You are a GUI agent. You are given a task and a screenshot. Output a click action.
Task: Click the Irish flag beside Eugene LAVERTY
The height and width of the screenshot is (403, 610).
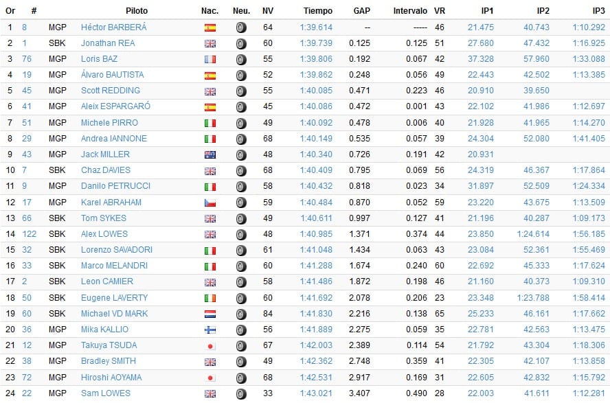(210, 298)
